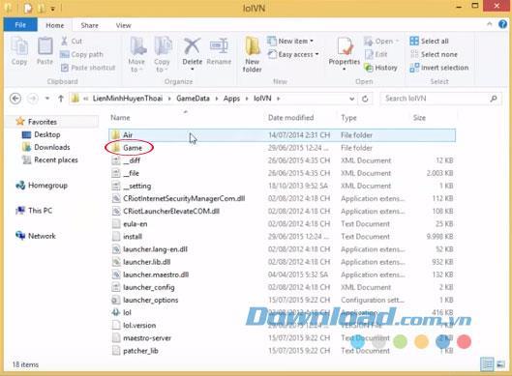Click the History icon
This screenshot has width=512, height=376.
click(380, 68)
